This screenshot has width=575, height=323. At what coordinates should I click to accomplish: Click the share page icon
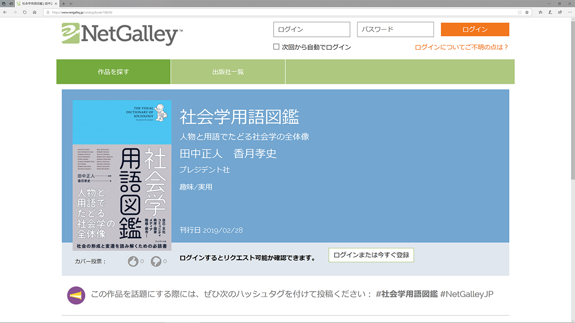[560, 12]
